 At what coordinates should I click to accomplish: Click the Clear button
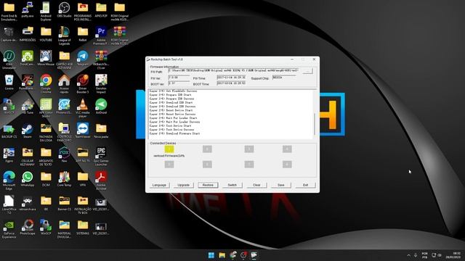click(256, 185)
